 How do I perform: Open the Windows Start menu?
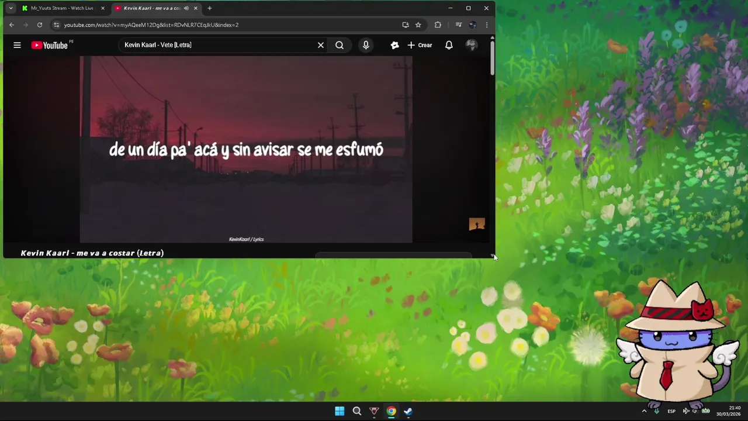(x=340, y=411)
